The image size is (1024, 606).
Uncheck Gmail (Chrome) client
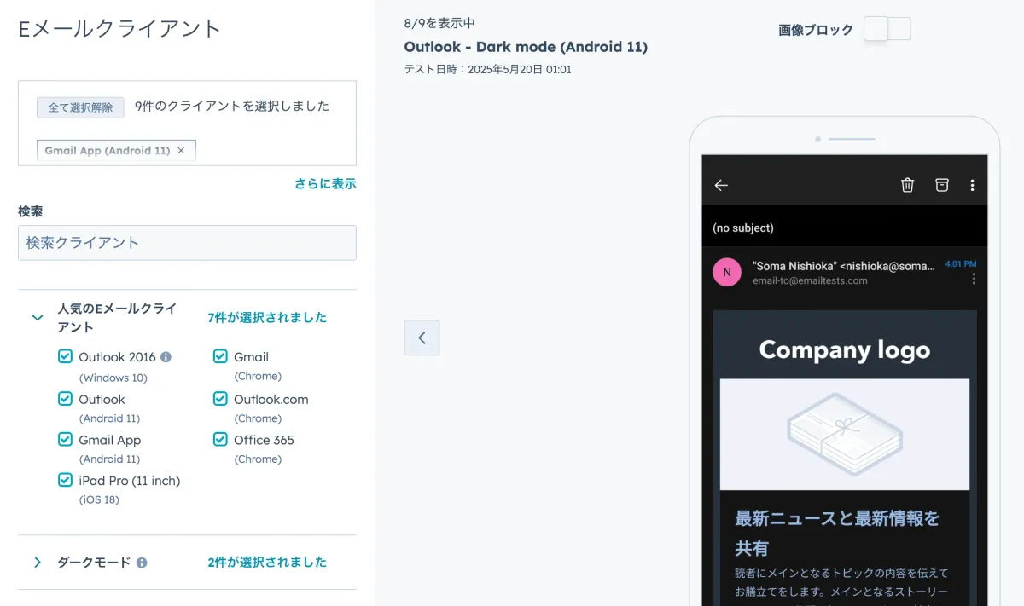click(220, 356)
